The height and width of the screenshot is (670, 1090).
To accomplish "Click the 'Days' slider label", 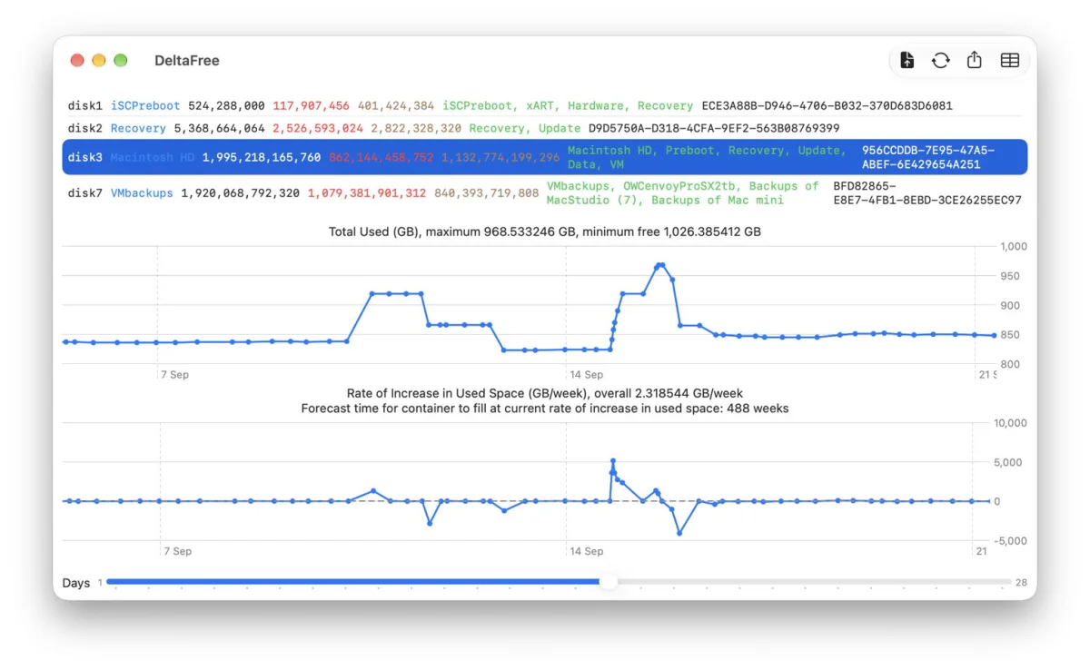I will 76,583.
